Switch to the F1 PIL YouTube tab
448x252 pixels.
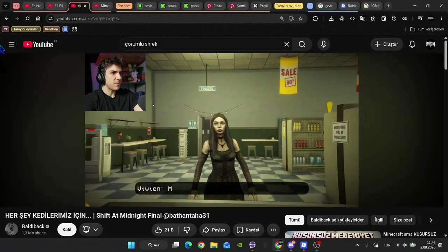pos(56,6)
